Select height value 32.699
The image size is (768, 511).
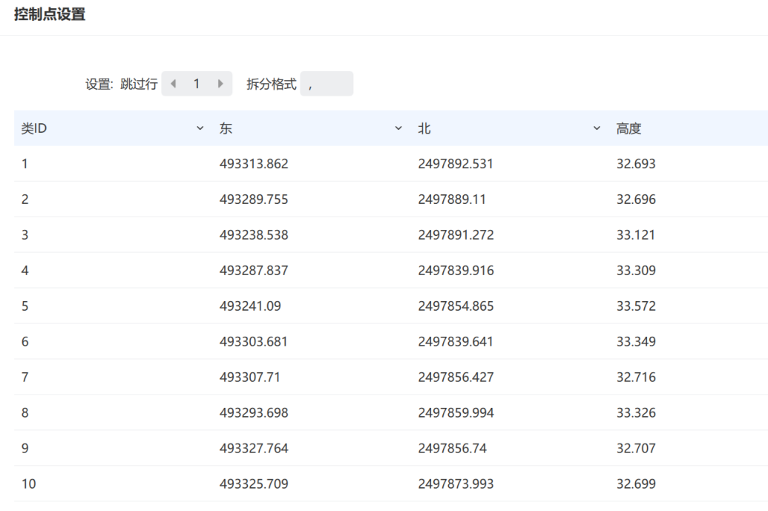click(636, 484)
